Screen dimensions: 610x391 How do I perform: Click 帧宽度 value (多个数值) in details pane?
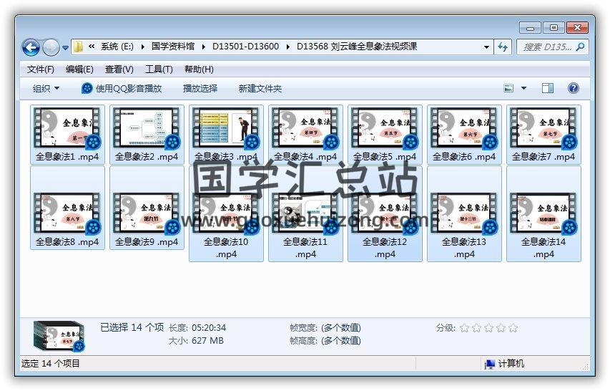point(341,328)
